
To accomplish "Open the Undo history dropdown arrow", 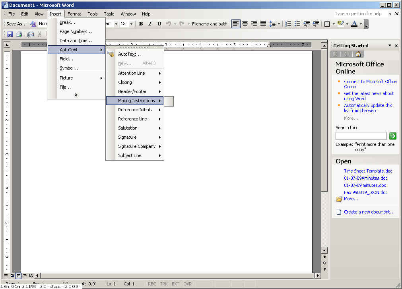I will click(175, 24).
